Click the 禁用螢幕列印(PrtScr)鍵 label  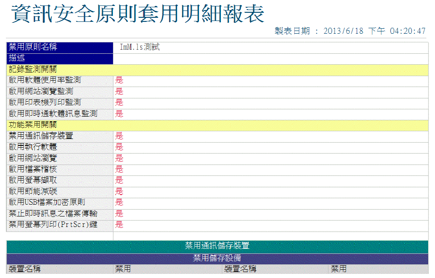point(53,225)
